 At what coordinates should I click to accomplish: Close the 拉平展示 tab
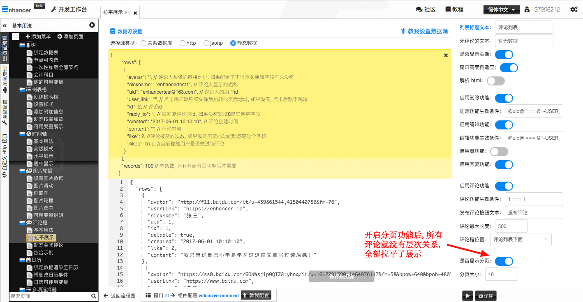point(135,13)
